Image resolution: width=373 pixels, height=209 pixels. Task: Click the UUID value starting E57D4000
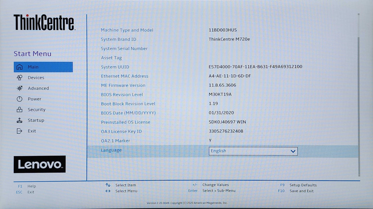256,67
